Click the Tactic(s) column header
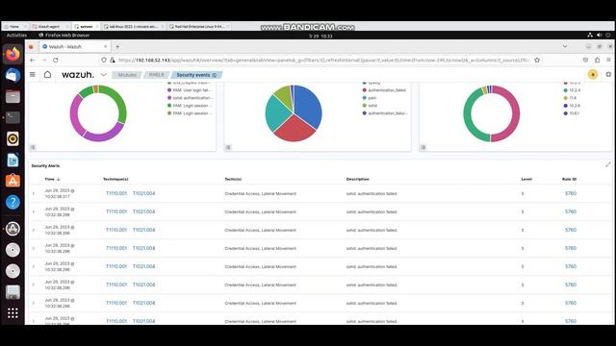Screen dimensions: 616x346 tap(233, 180)
